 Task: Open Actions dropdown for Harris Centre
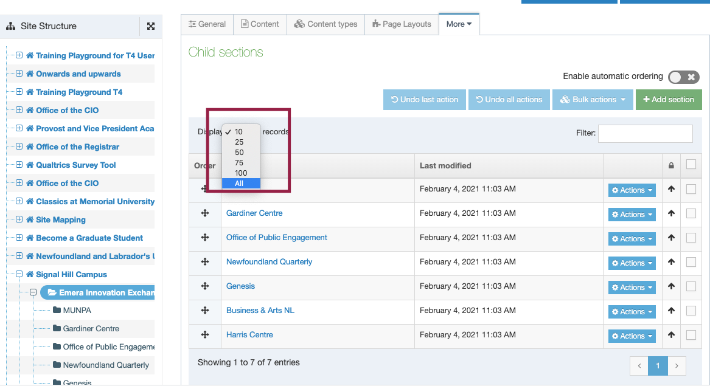(632, 336)
